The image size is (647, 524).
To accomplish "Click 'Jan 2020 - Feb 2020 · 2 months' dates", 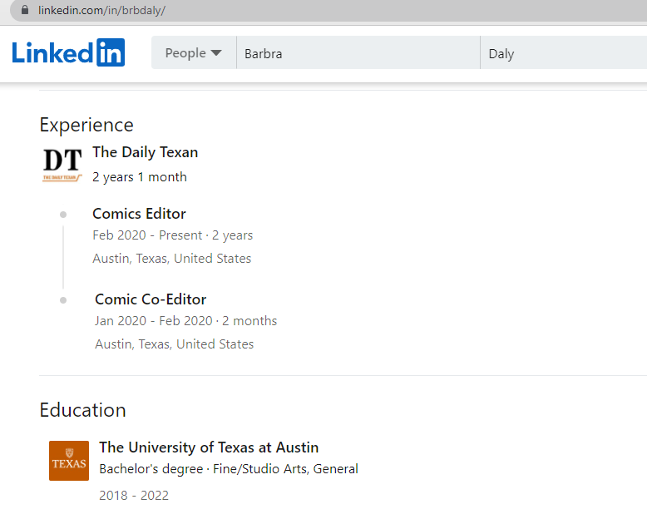I will (185, 320).
